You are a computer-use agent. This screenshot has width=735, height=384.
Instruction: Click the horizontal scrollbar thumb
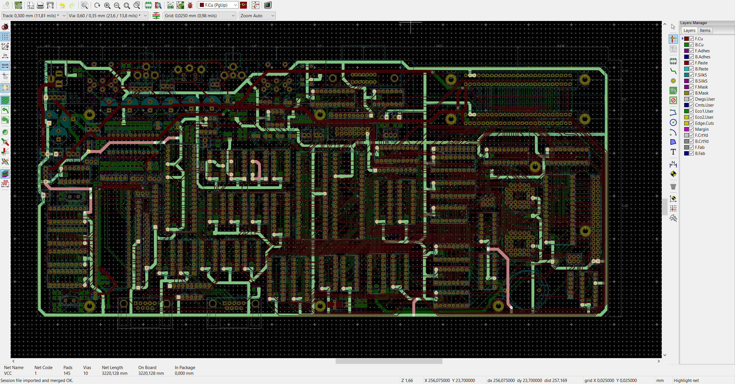click(x=389, y=361)
